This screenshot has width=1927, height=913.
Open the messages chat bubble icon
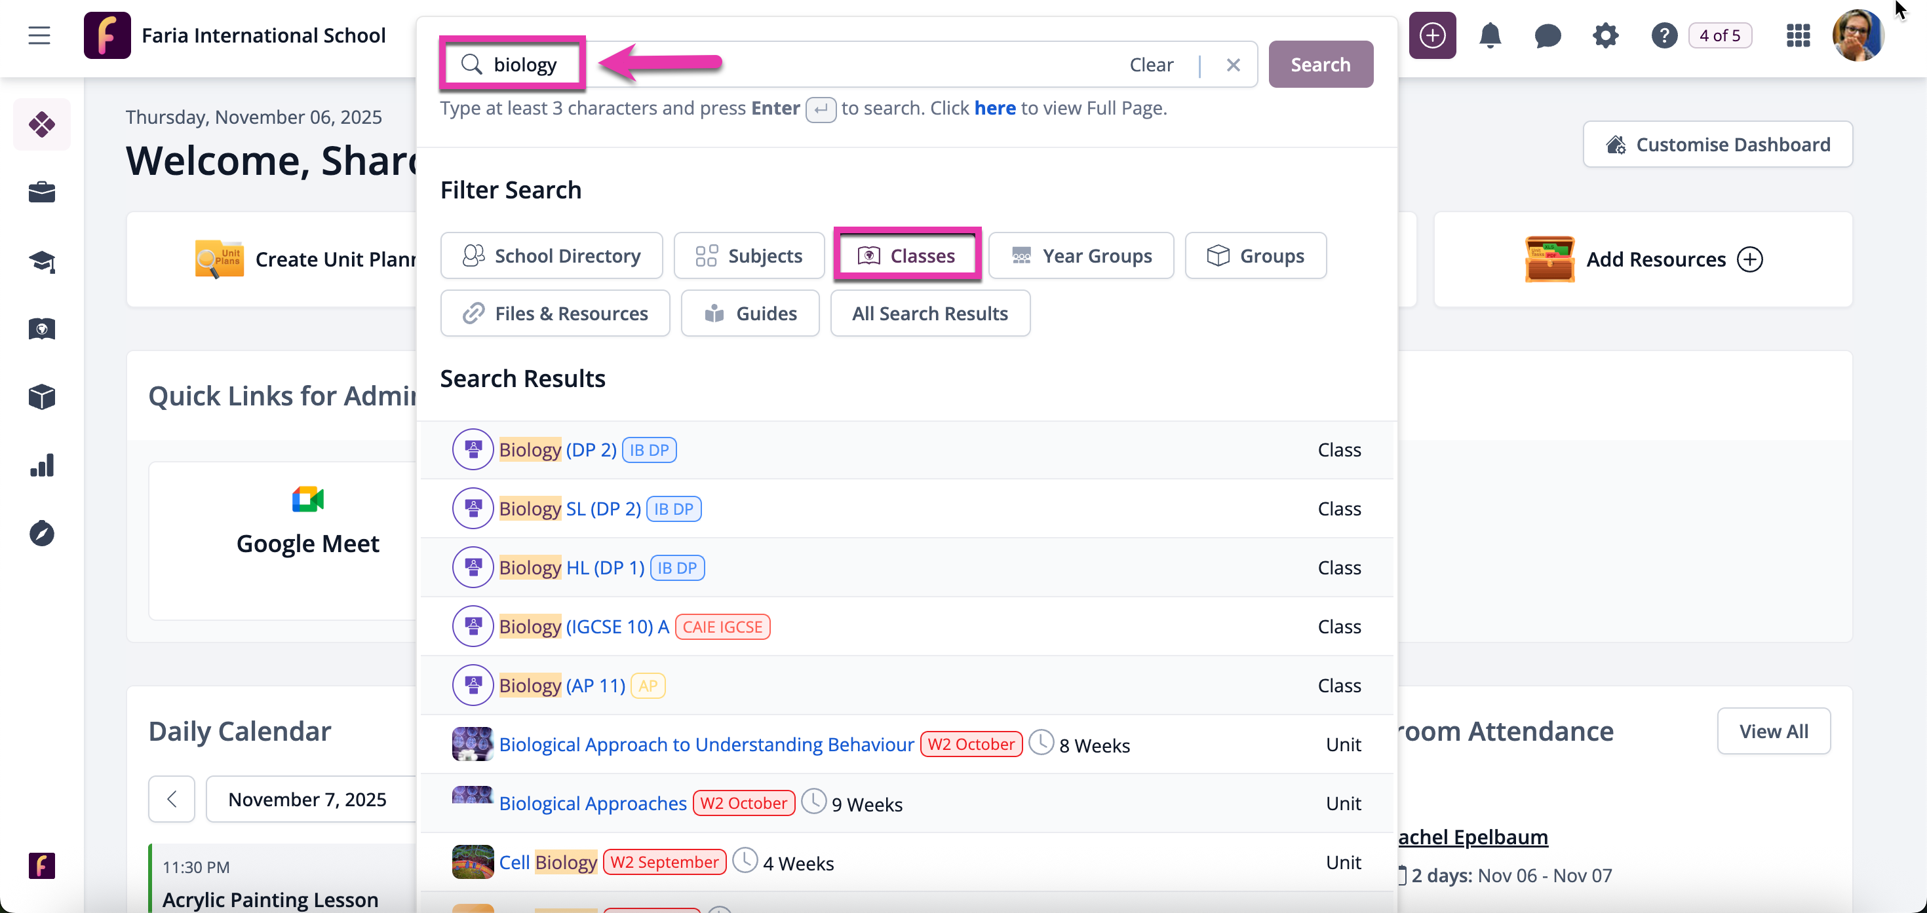tap(1547, 35)
